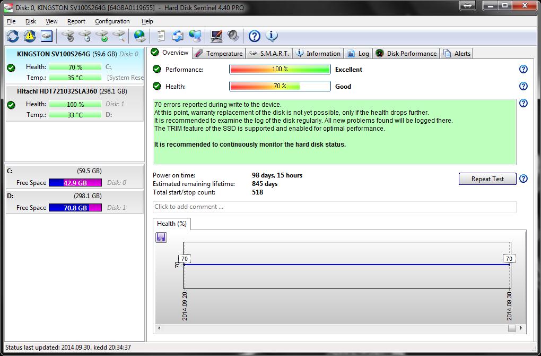Screen dimensions: 541x356
Task: Open the Help menu
Action: coord(147,21)
